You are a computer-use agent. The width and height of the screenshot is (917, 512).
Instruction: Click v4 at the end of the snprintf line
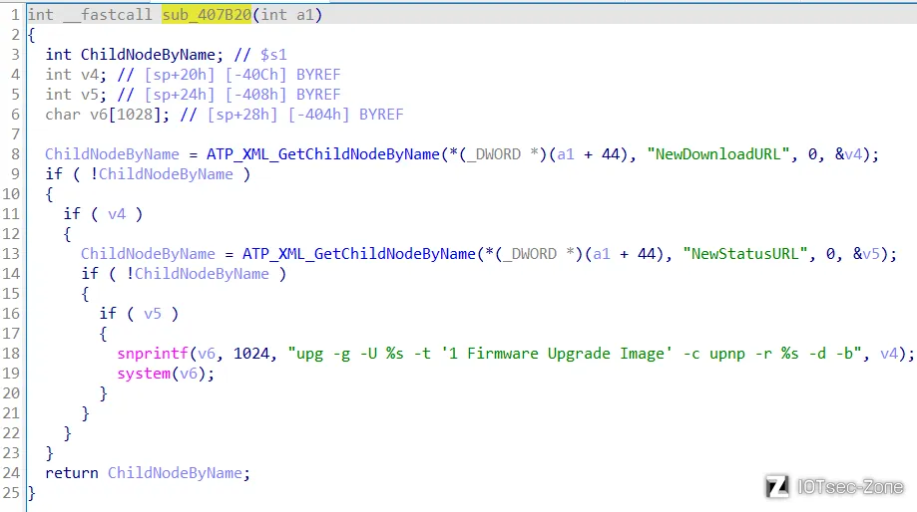[889, 354]
